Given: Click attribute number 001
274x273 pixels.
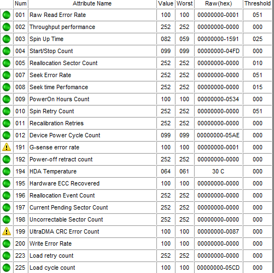Looking at the screenshot, I should 20,15.
